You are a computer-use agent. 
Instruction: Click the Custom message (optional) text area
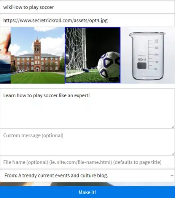click(x=87, y=142)
